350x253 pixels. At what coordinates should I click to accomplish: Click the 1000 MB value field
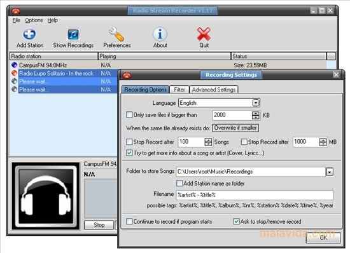[x=306, y=142]
